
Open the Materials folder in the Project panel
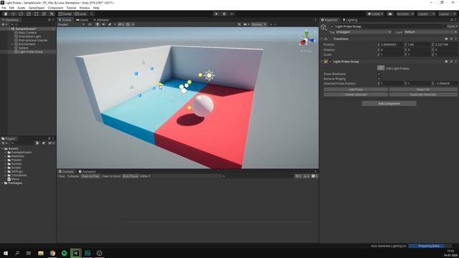pyautogui.click(x=17, y=156)
